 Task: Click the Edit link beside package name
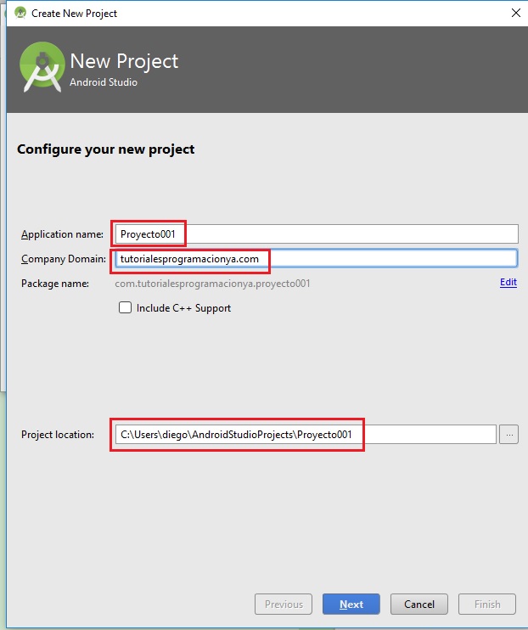tap(508, 282)
